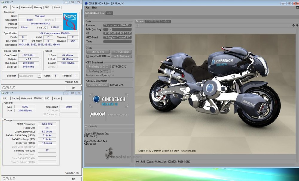Viewport: 299px width, 181px height.
Task: Select the CINEBENCH R10 tab
Action: coord(94,13)
